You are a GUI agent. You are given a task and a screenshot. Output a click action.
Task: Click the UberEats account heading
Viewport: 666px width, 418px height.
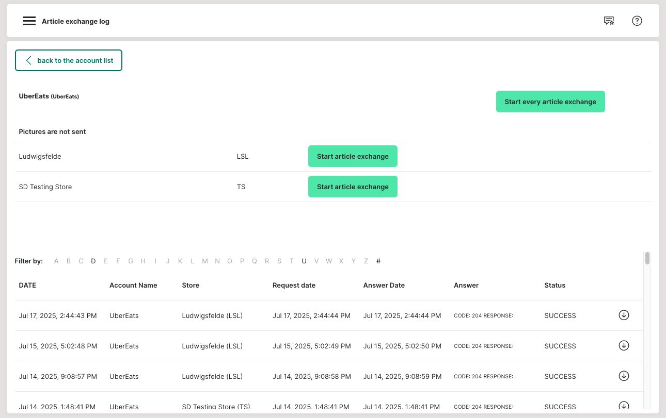[49, 96]
